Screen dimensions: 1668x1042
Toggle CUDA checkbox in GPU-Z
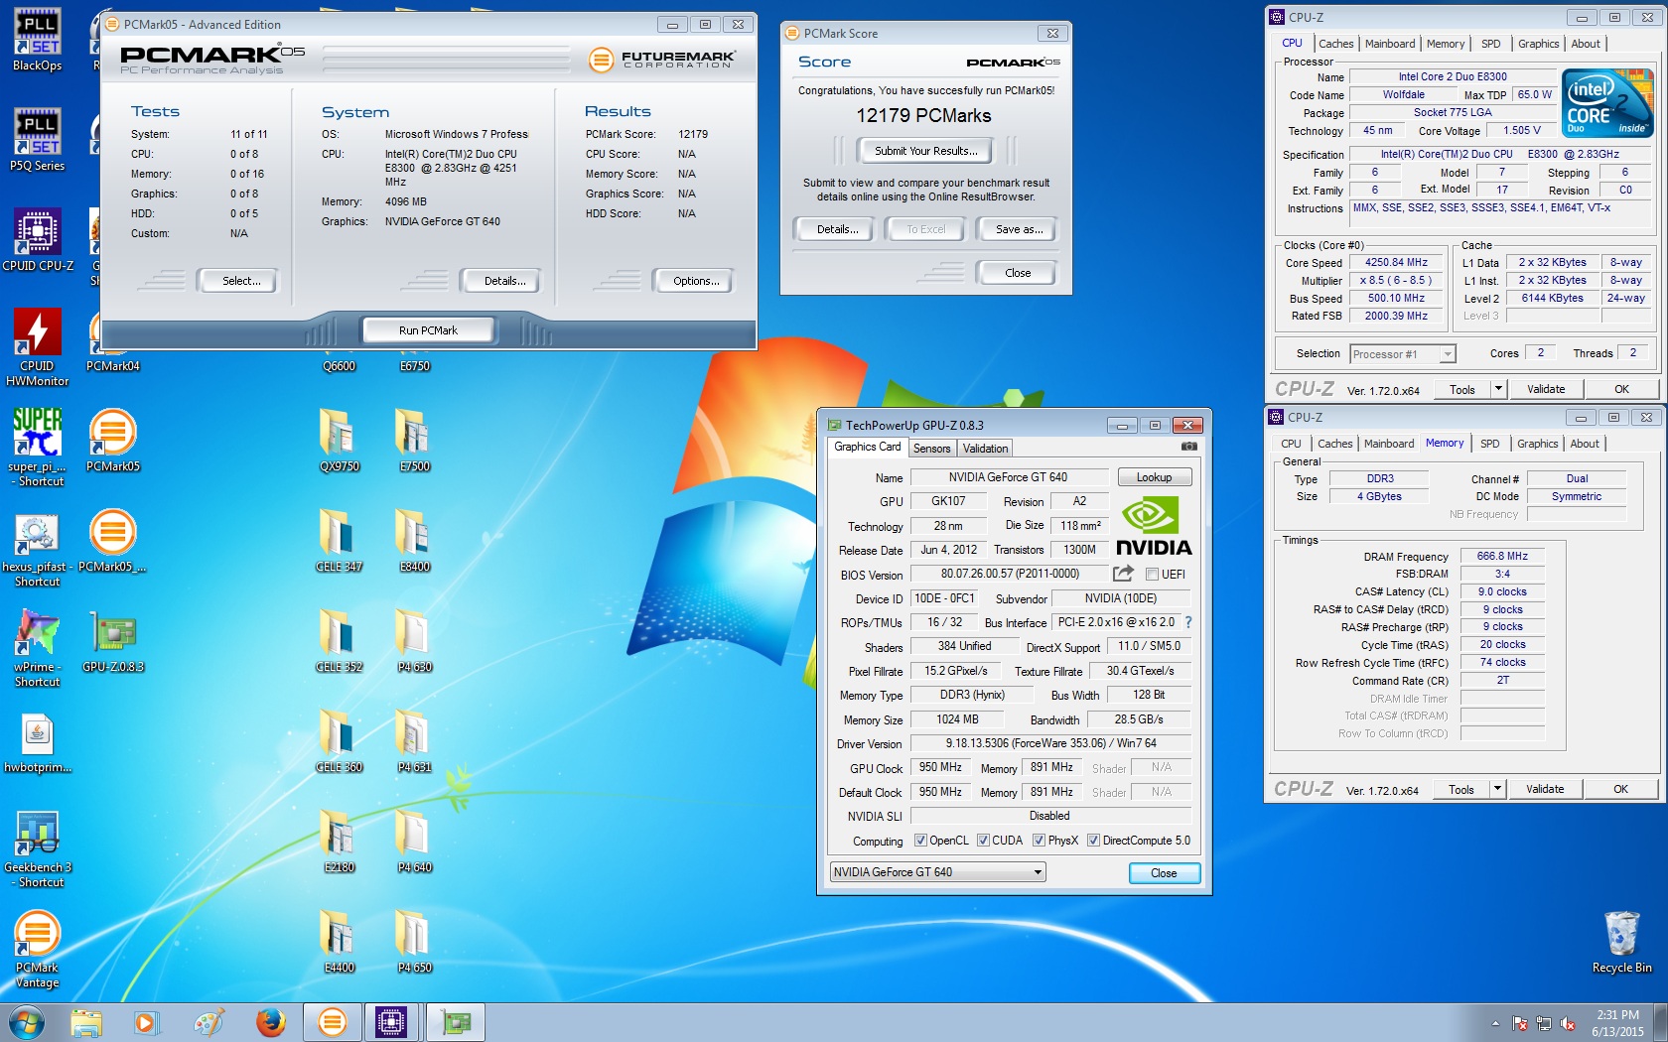point(983,841)
